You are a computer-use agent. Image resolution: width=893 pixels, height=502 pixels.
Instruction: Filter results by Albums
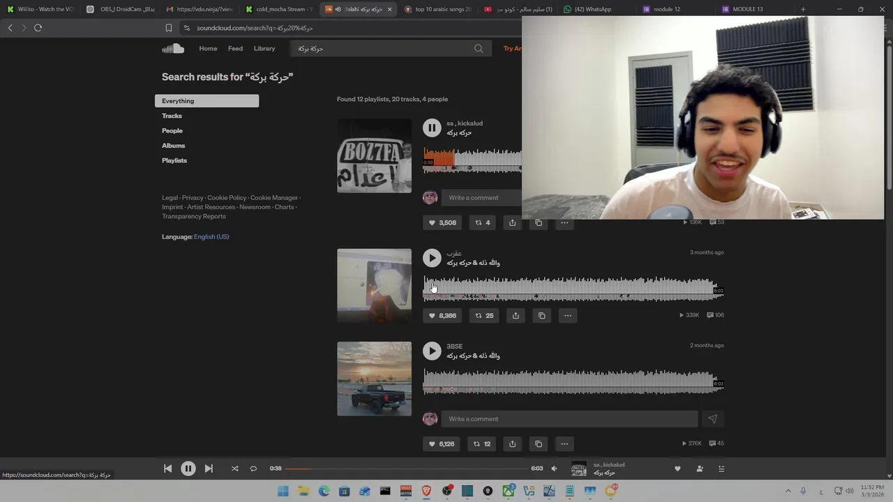(x=173, y=146)
